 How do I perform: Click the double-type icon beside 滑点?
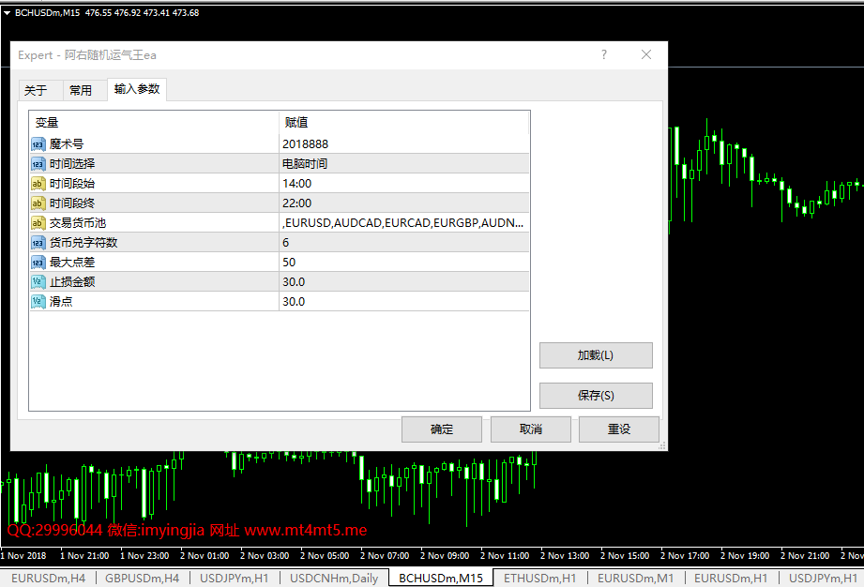[x=38, y=302]
